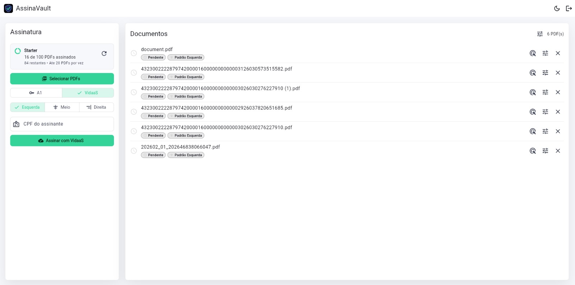Image resolution: width=575 pixels, height=285 pixels.
Task: Choose Meio signature position
Action: (x=62, y=107)
